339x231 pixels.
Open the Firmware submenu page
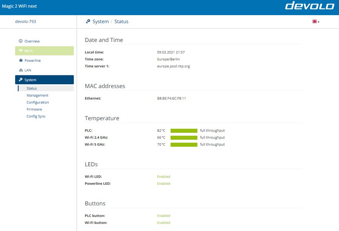34,109
